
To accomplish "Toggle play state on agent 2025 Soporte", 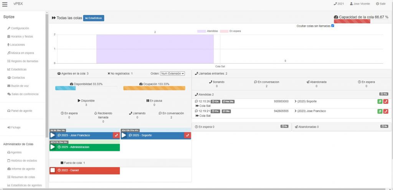I will point(124,135).
